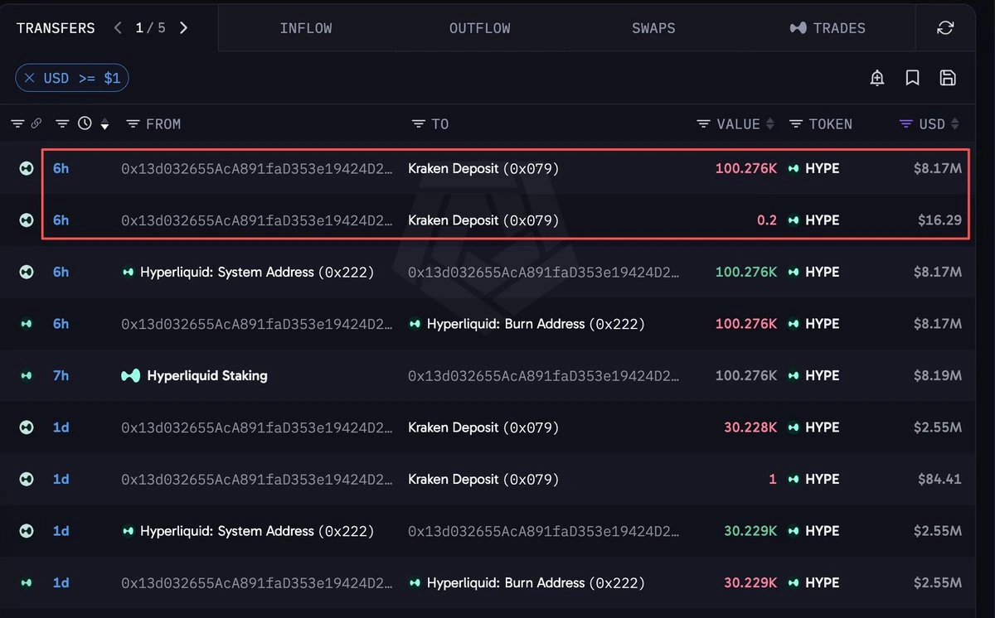Viewport: 995px width, 618px height.
Task: Refresh the transfers table
Action: click(945, 28)
